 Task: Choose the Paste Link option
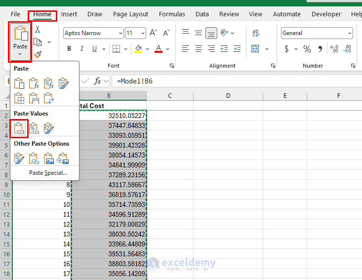[34, 159]
